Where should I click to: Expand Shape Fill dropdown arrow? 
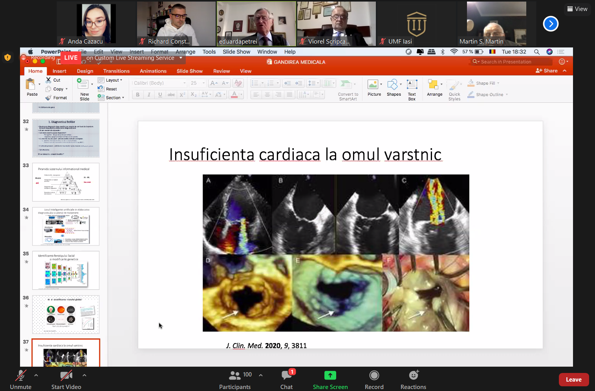[x=498, y=83]
